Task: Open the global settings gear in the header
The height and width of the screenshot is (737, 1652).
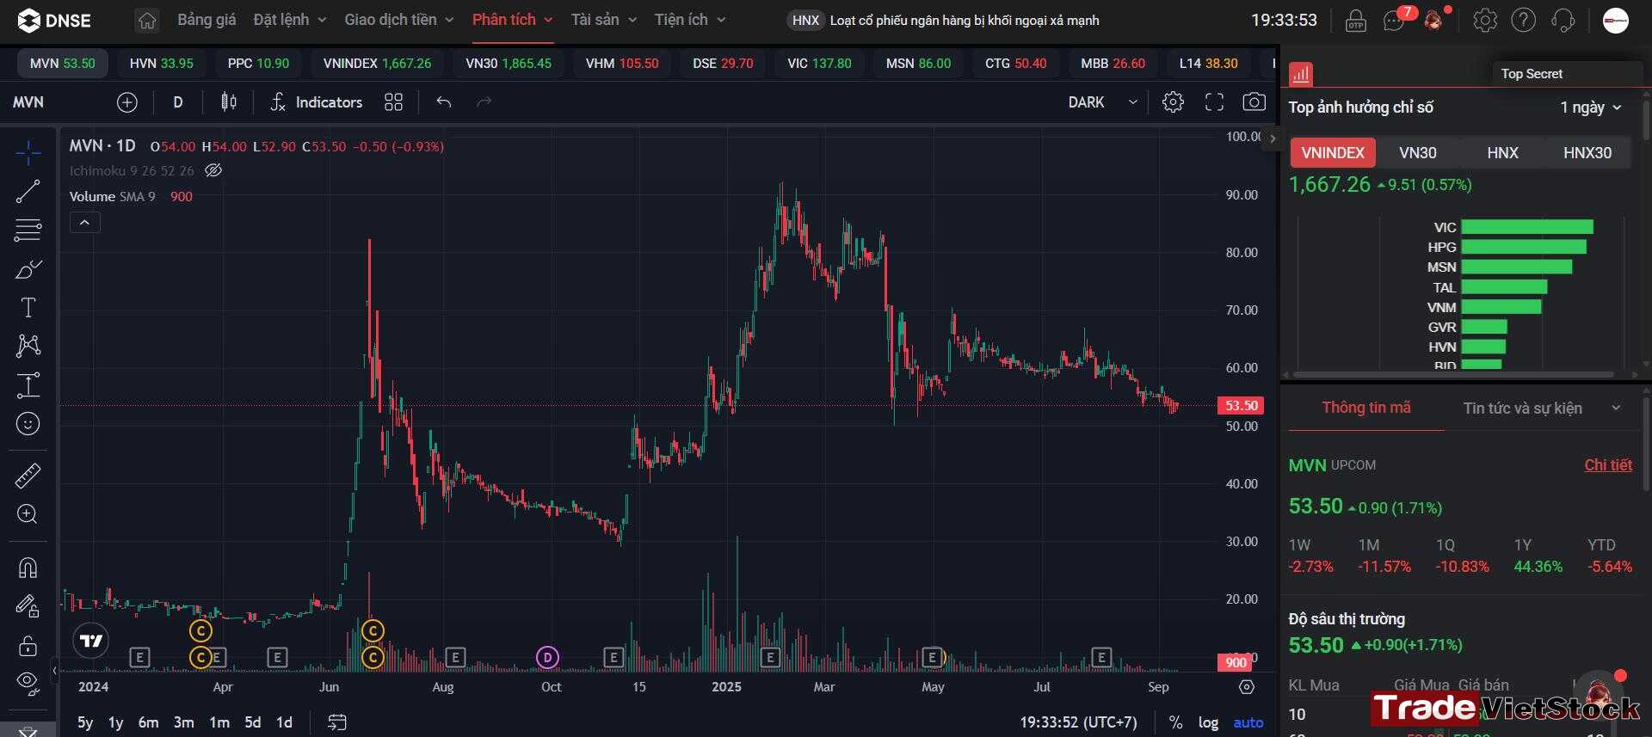Action: coord(1485,20)
